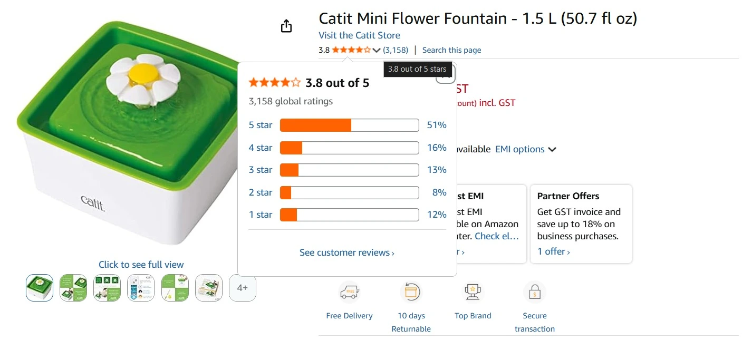Screen dimensions: 742x340
Task: Click the 4 star rating histogram bar
Action: (349, 148)
